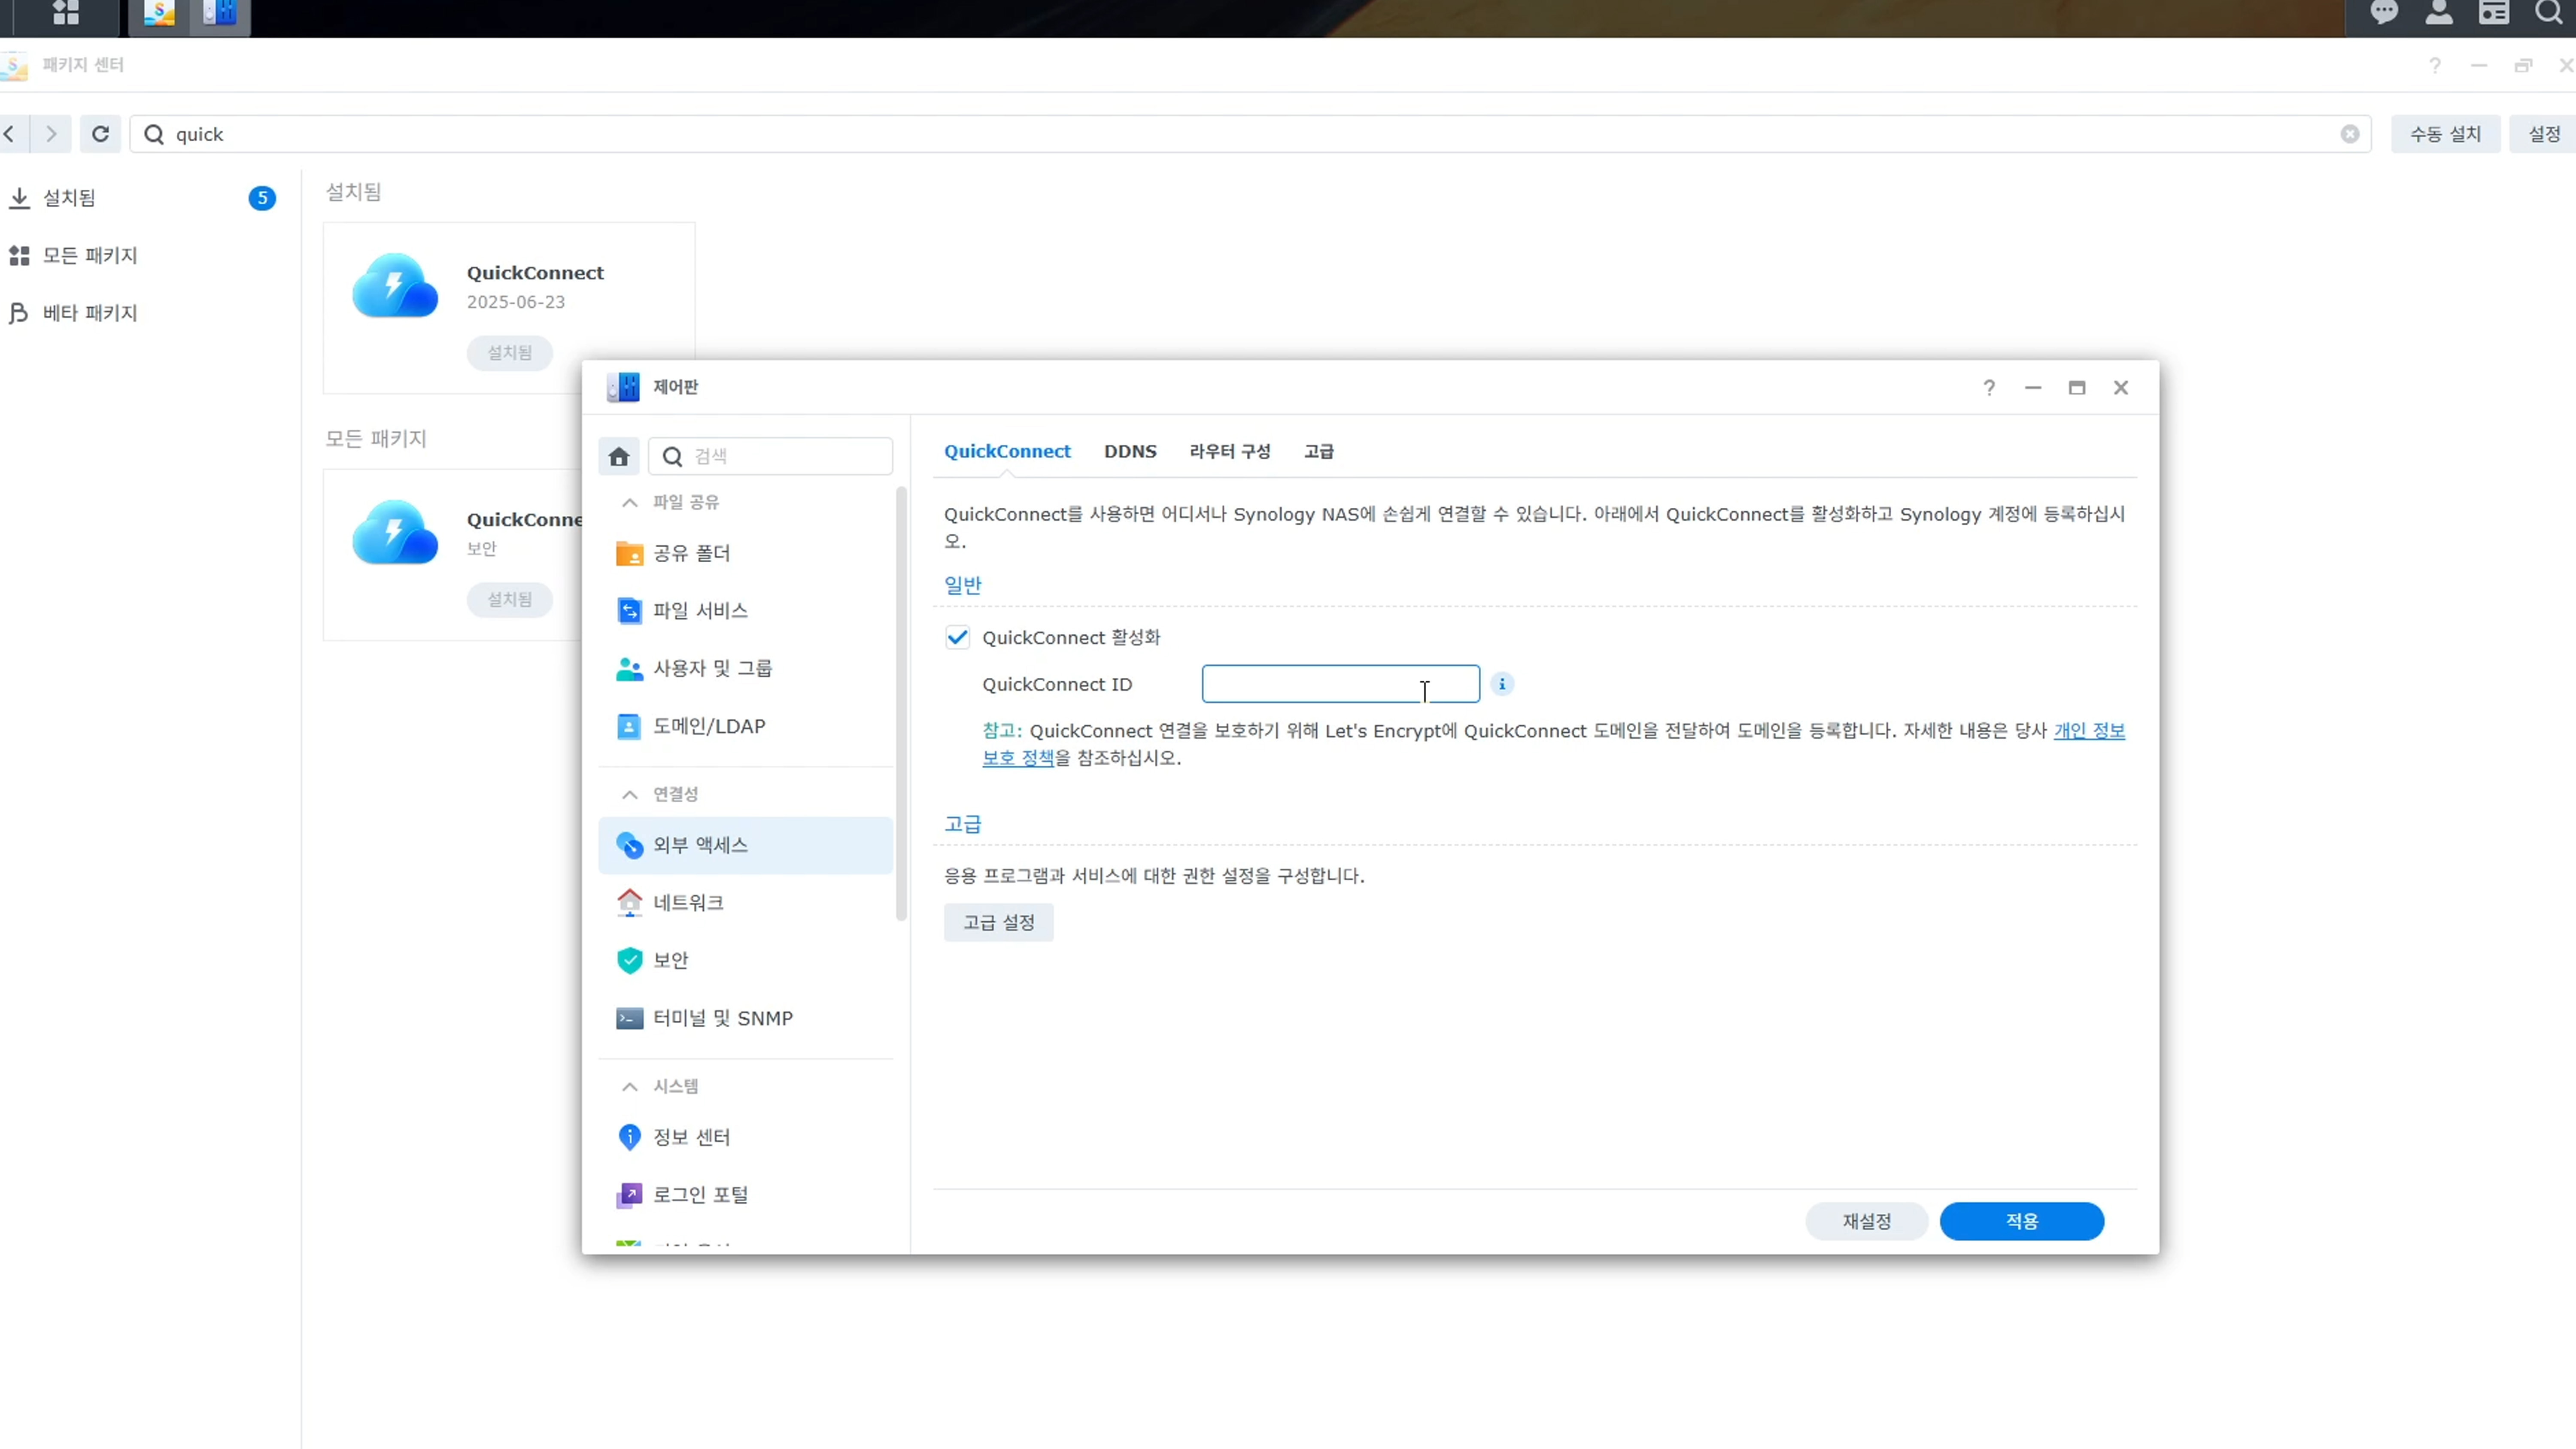Collapse the 연결성 section
This screenshot has width=2576, height=1449.
point(629,794)
